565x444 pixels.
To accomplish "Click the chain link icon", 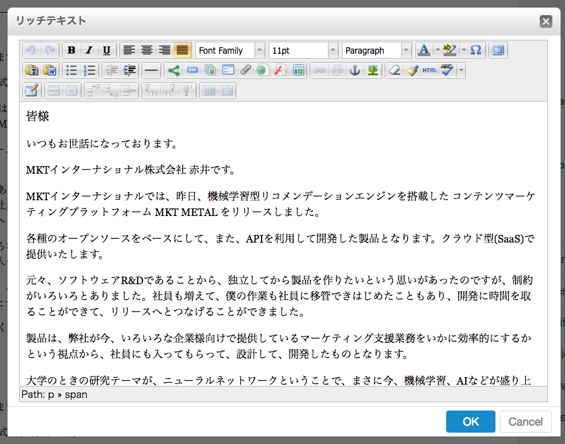I will tap(319, 70).
